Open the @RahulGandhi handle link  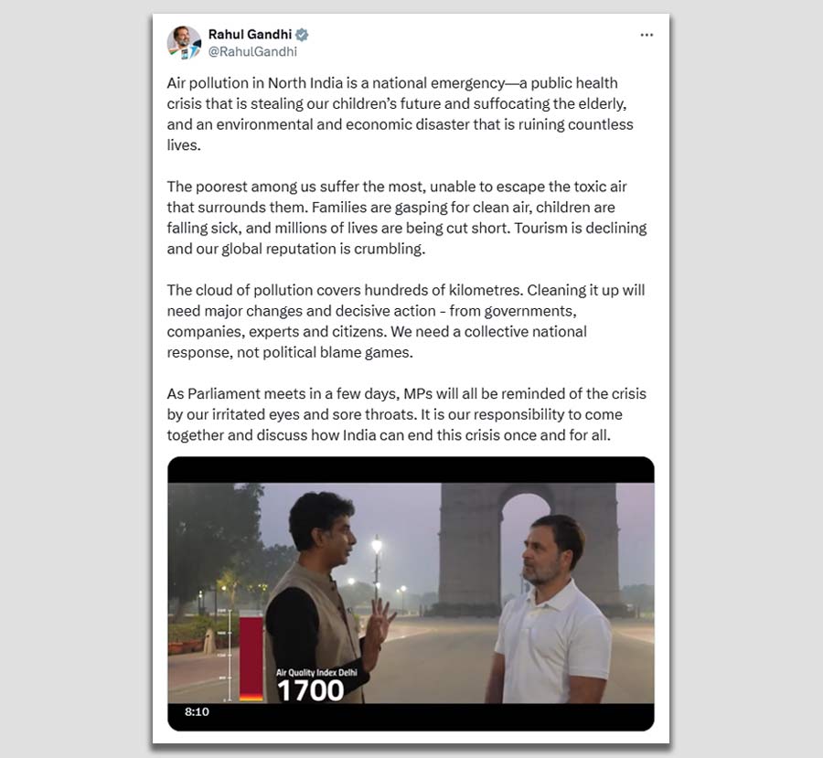pyautogui.click(x=252, y=51)
